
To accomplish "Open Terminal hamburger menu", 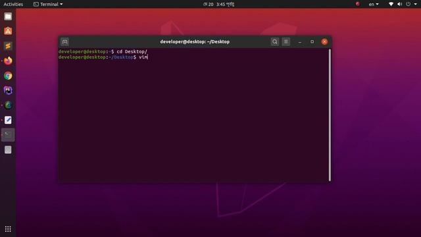I will [286, 41].
